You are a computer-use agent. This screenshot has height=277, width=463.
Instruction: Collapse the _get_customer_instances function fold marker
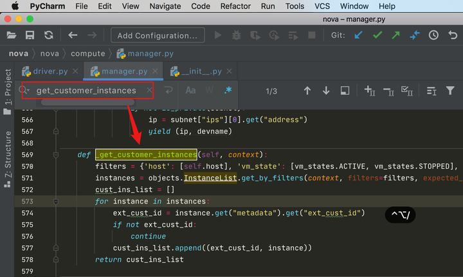tap(56, 155)
